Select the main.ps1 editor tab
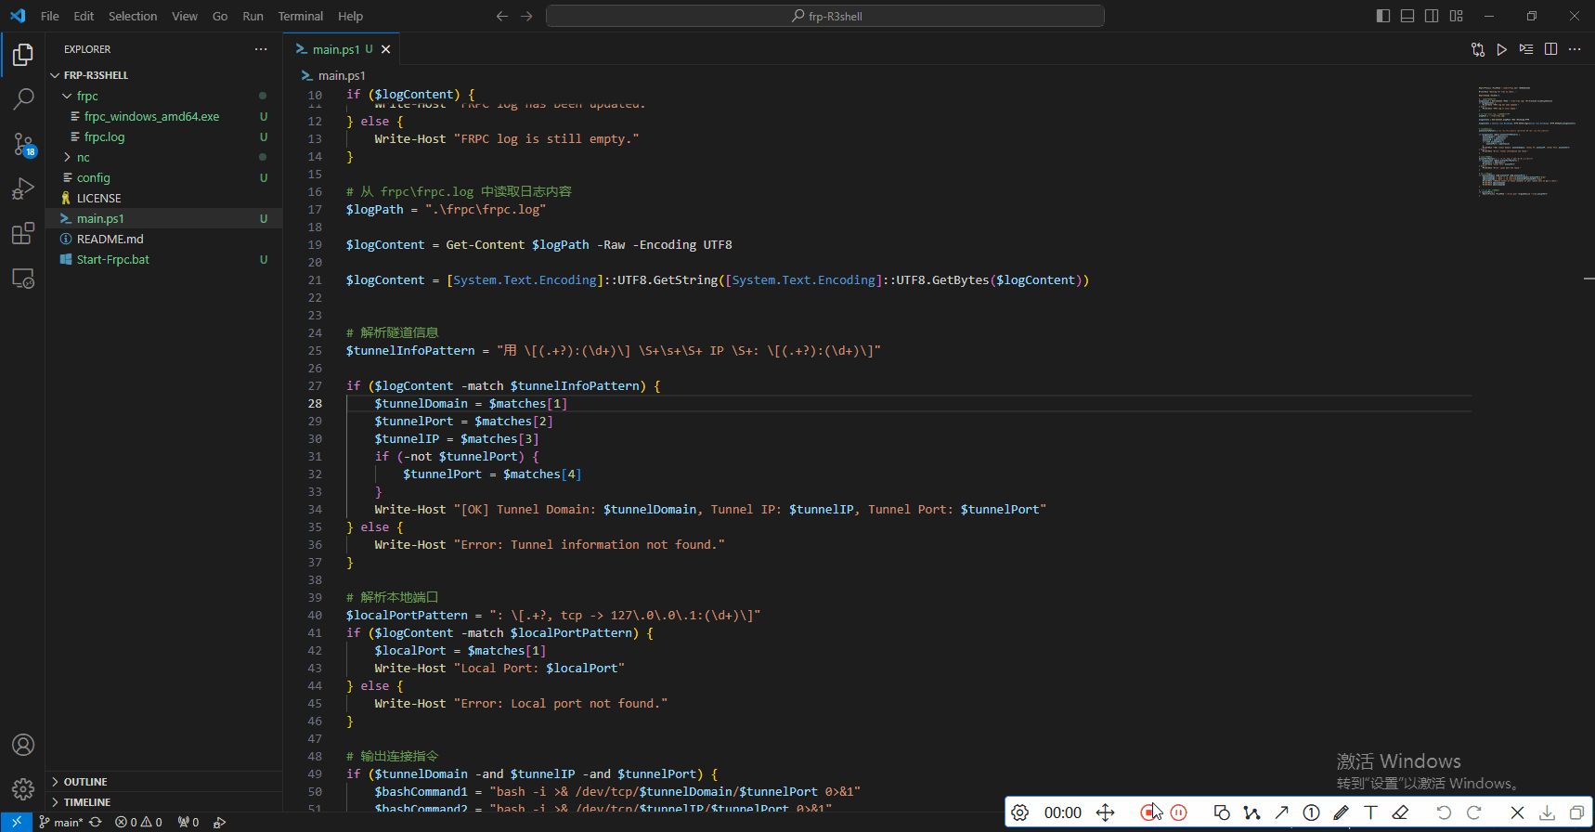This screenshot has width=1595, height=832. [x=343, y=49]
